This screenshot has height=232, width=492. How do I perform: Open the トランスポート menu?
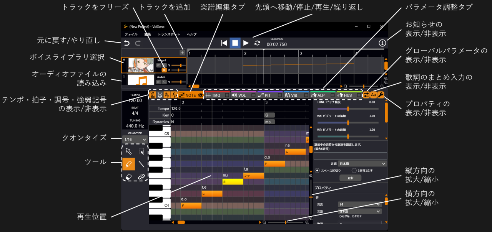169,35
